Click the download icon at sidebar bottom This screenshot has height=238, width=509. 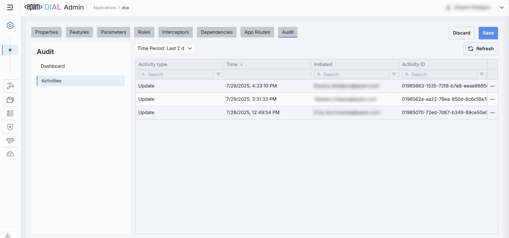(x=8, y=235)
